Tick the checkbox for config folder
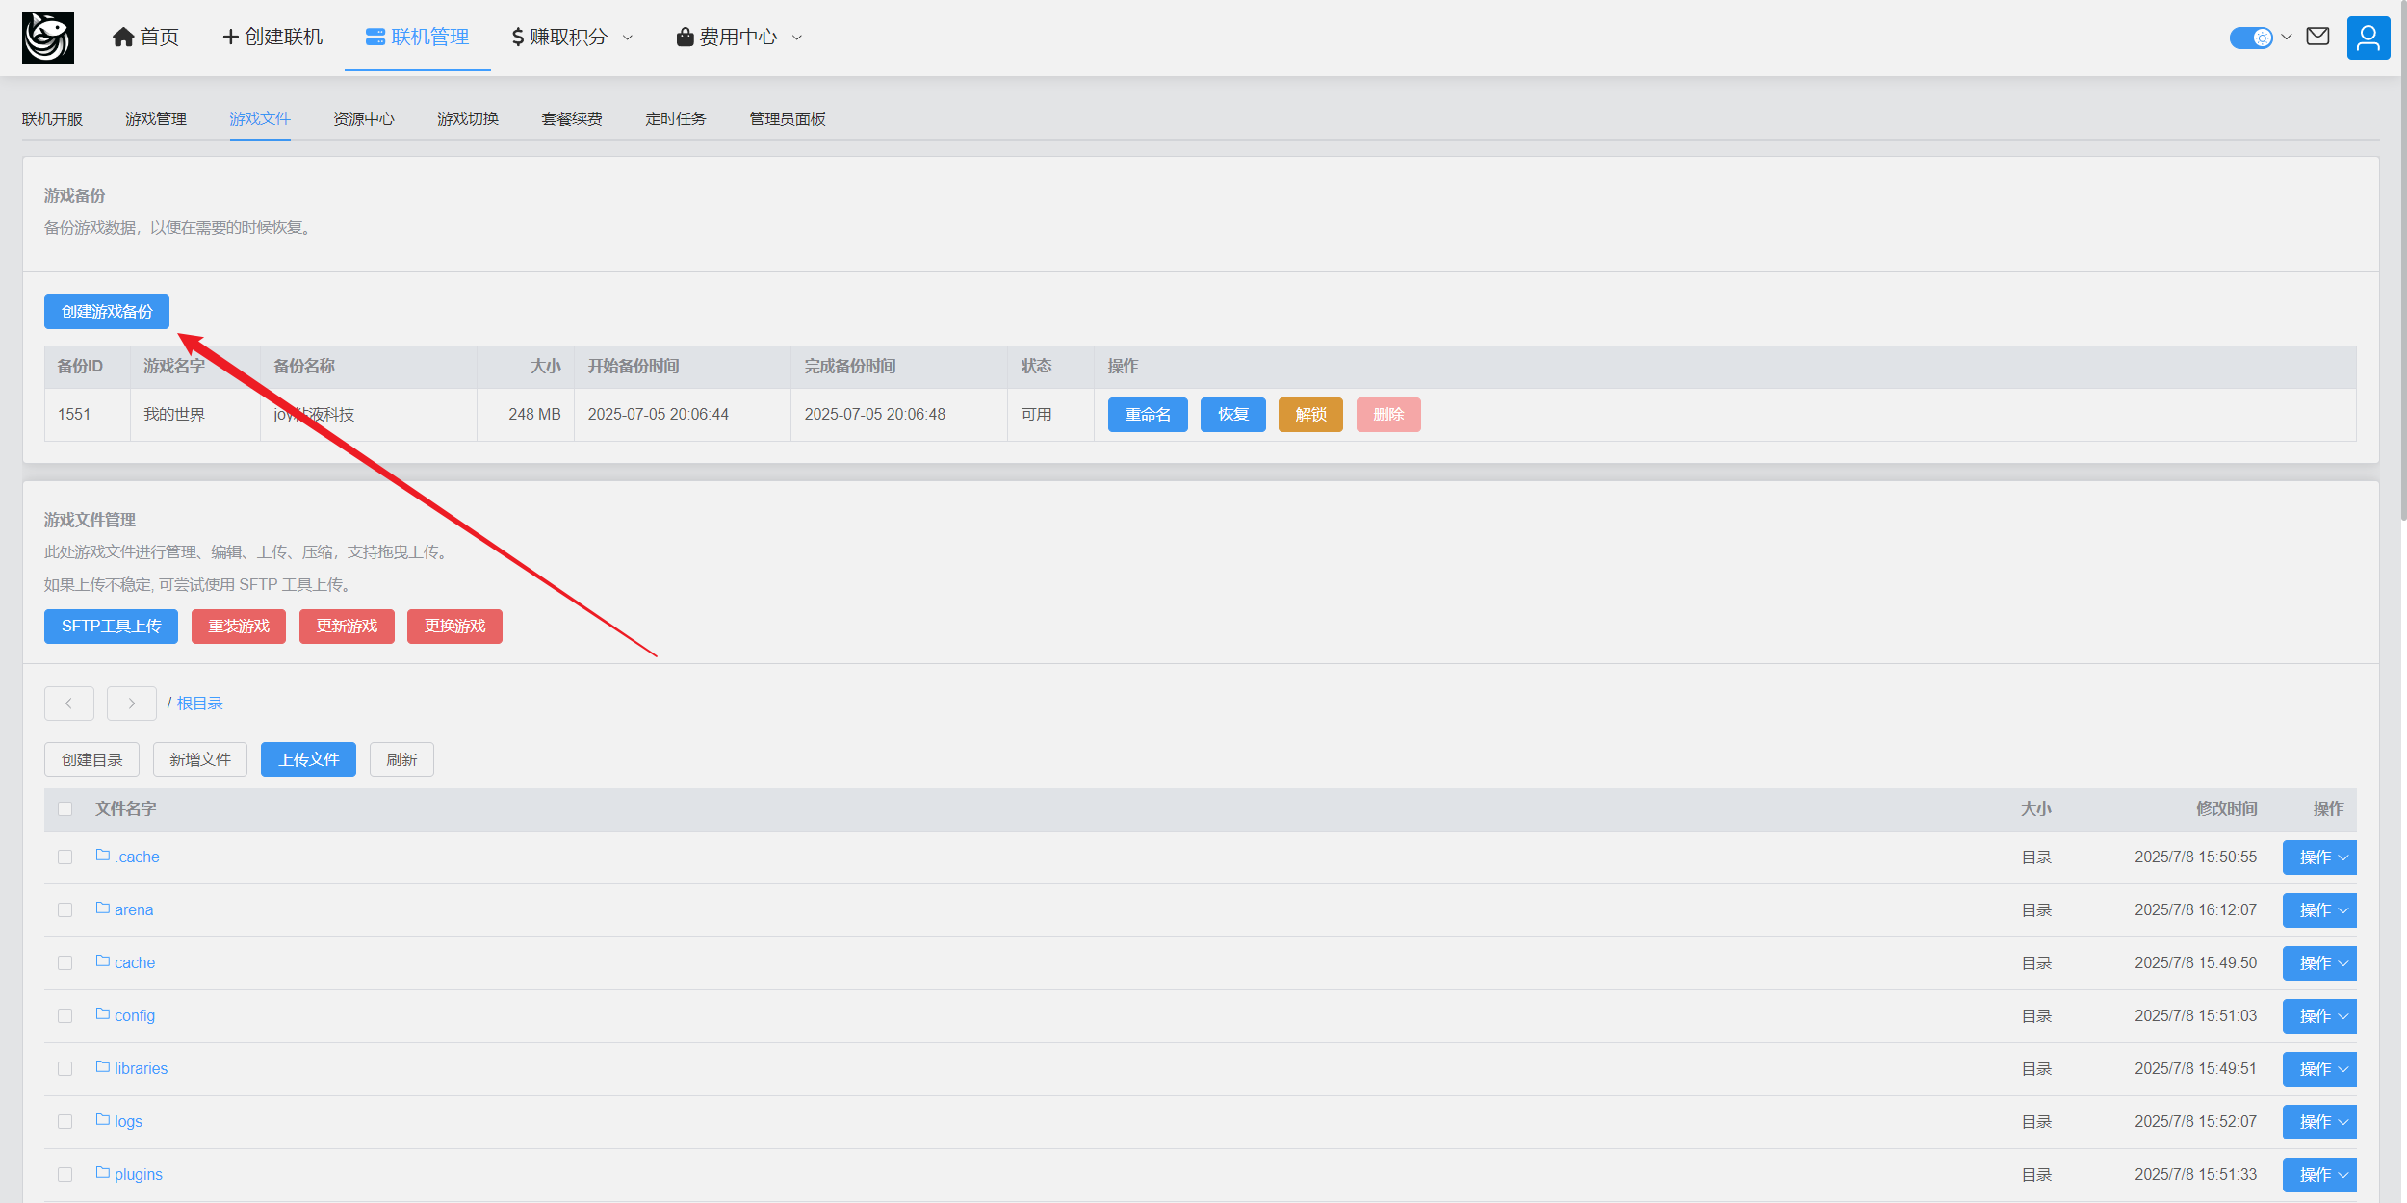 tap(65, 1015)
